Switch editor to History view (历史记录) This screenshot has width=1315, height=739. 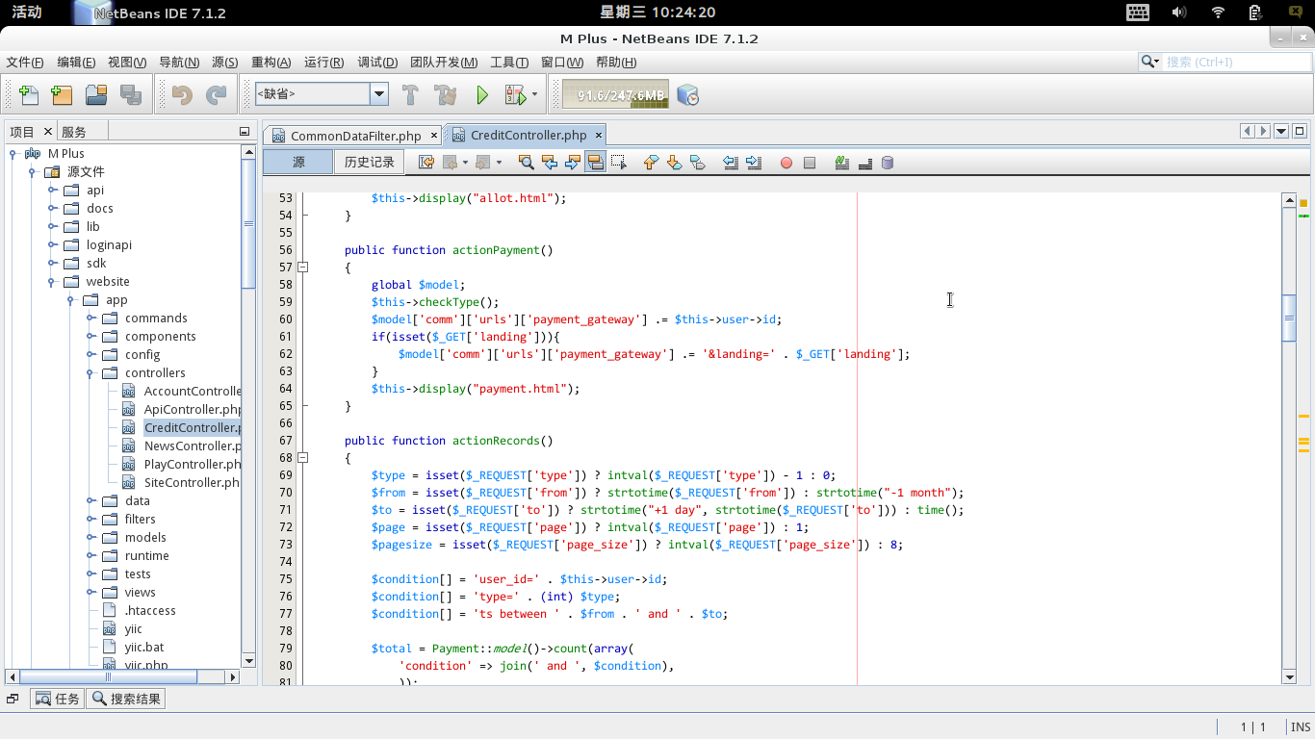(x=370, y=163)
